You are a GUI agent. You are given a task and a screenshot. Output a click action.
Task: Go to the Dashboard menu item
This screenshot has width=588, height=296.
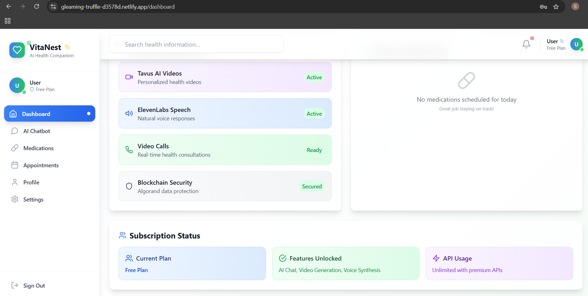coord(50,114)
